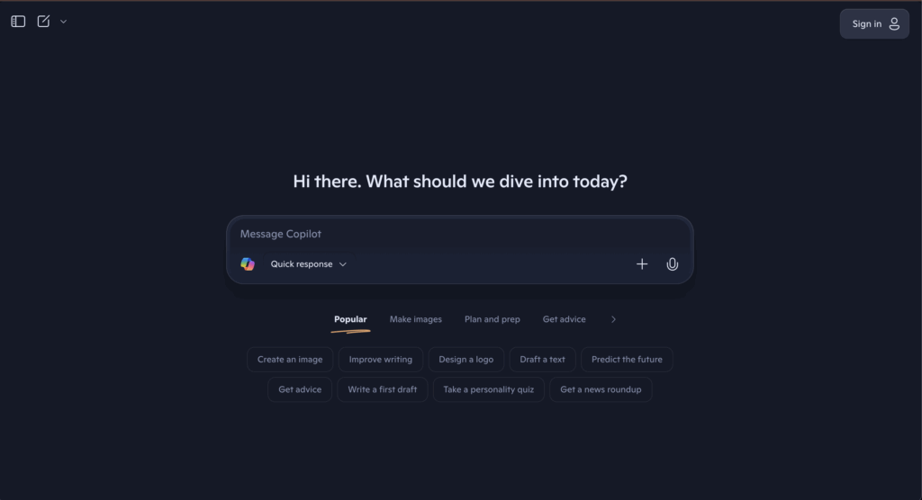Click the Get a news roundup chip
Image resolution: width=922 pixels, height=500 pixels.
click(601, 389)
